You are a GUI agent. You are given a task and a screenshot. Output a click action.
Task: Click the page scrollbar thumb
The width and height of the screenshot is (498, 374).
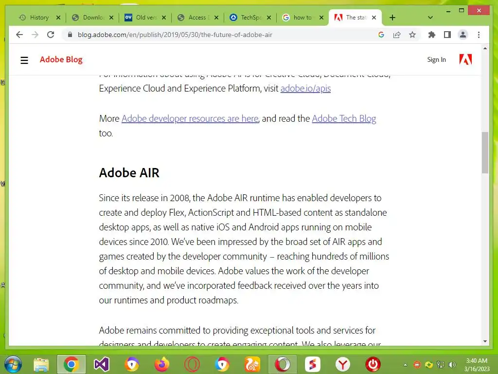(x=485, y=152)
